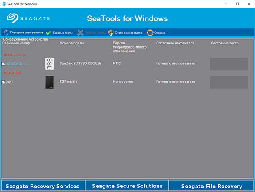Open the Справка menu label
The height and width of the screenshot is (192, 255).
(x=160, y=33)
